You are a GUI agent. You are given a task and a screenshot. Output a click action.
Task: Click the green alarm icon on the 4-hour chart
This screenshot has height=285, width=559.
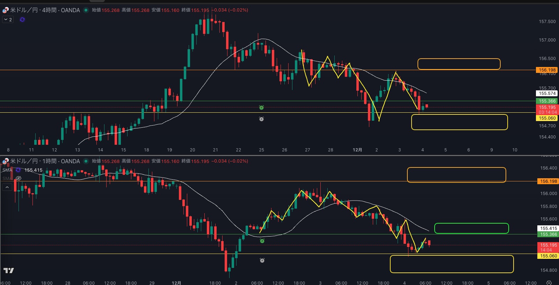[x=261, y=107]
